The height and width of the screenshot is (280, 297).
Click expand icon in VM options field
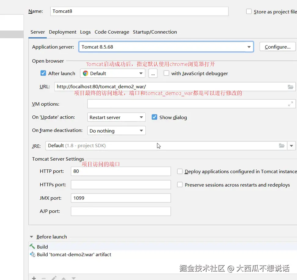[290, 104]
